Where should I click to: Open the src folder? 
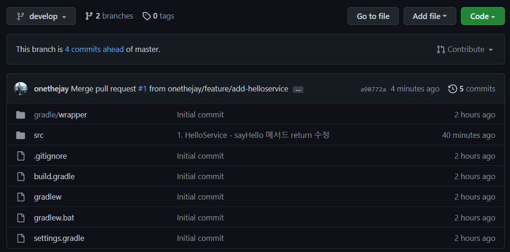39,135
